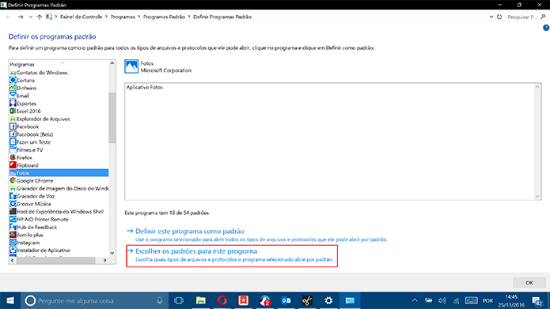
Task: Click the Flipboard icon
Action: click(x=13, y=165)
